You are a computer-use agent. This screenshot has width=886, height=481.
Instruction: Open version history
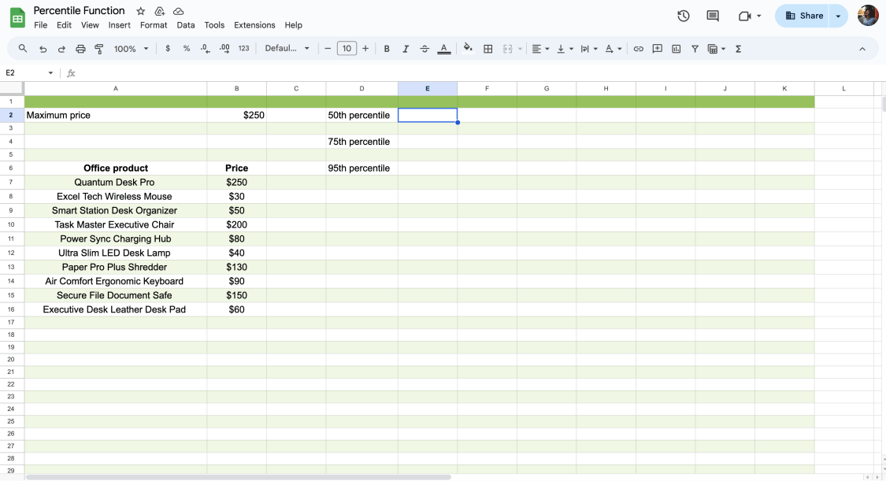pos(683,15)
